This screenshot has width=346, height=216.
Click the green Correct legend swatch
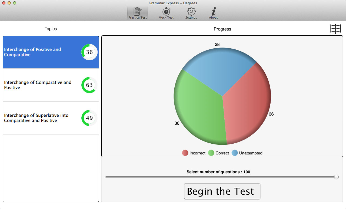pos(211,153)
